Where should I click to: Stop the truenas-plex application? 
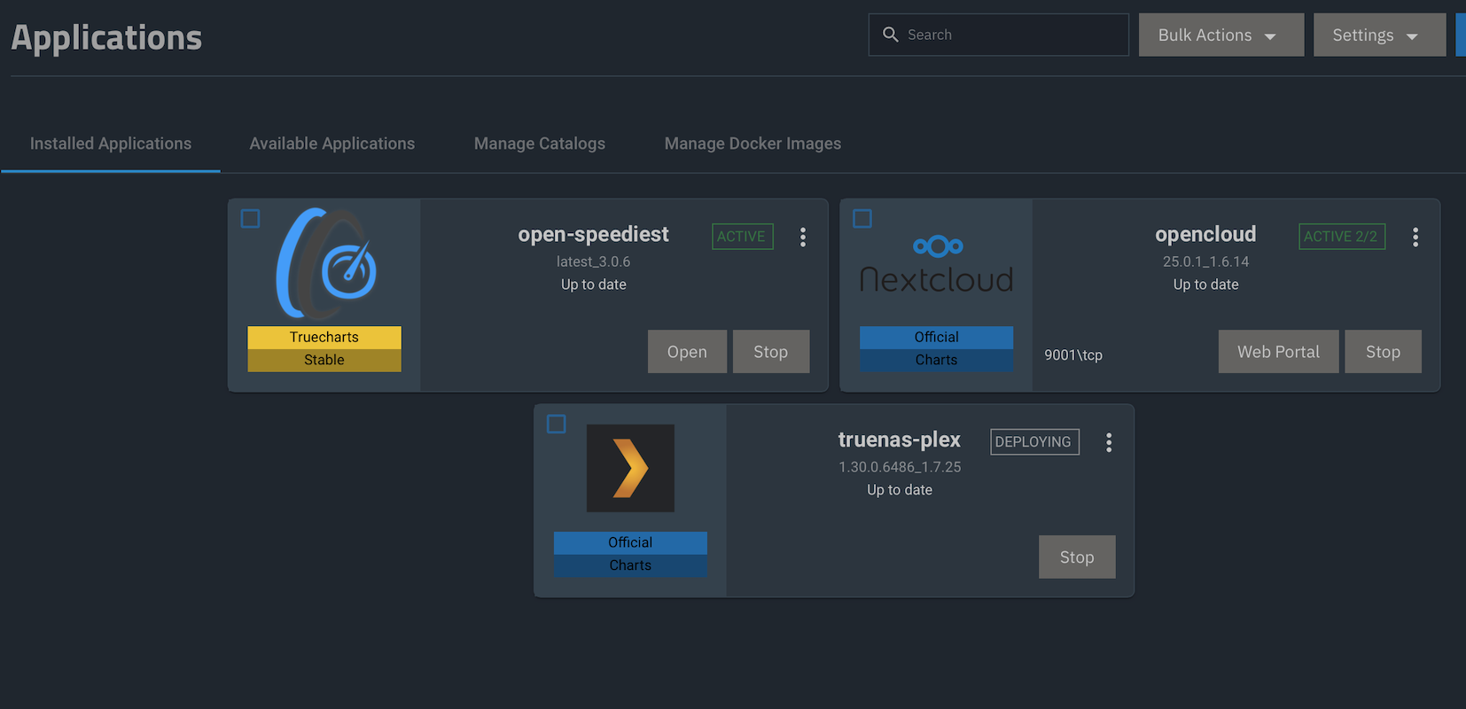(x=1077, y=557)
